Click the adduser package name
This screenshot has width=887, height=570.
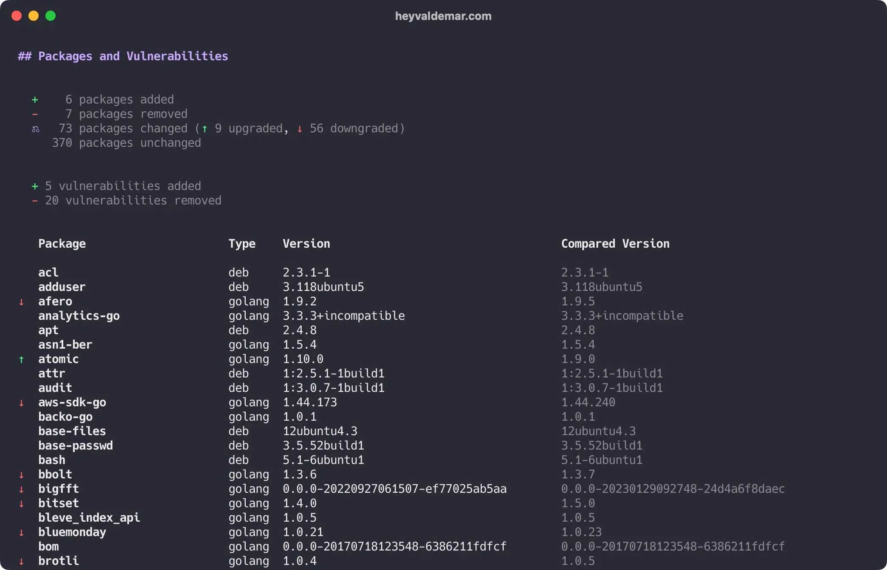click(x=62, y=287)
